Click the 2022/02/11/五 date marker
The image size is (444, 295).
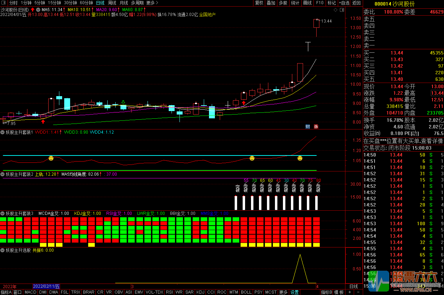click(46, 286)
